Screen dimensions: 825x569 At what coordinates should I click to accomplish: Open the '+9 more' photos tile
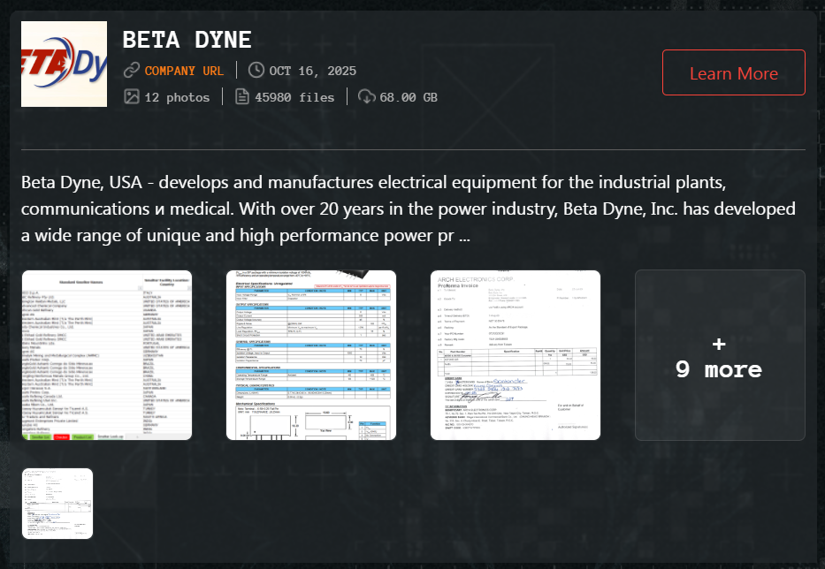(x=719, y=355)
